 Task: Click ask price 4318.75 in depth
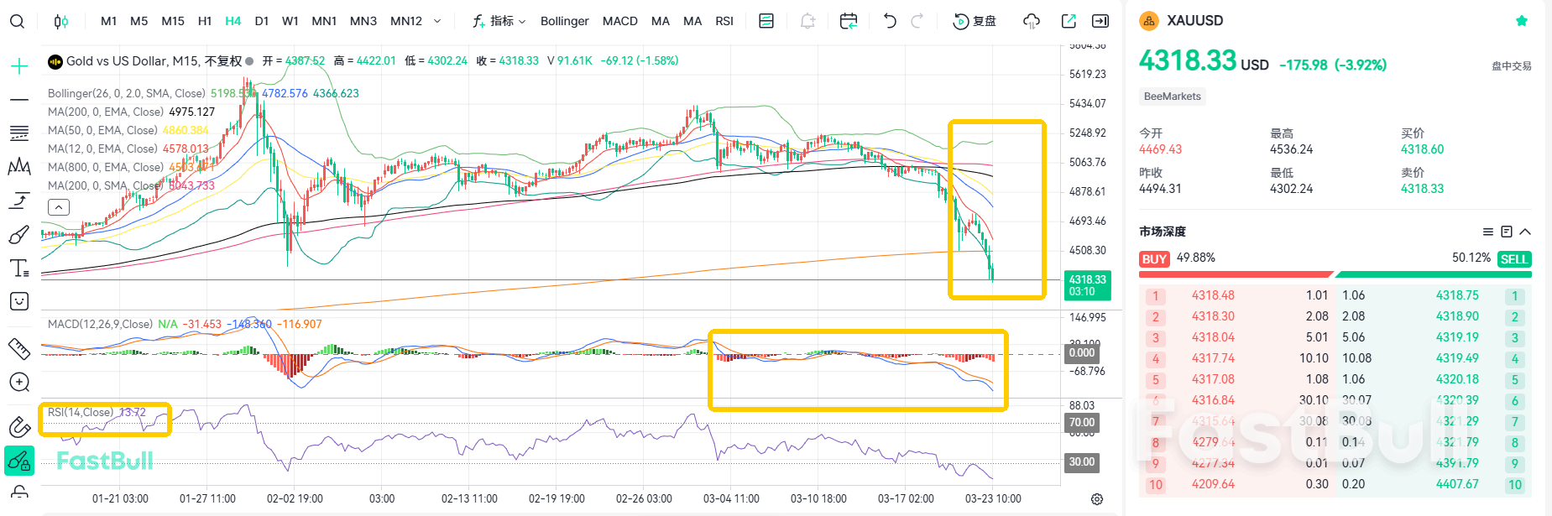click(1457, 295)
